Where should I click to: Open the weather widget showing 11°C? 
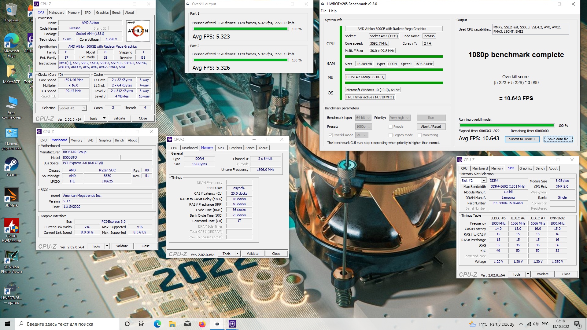(x=492, y=324)
